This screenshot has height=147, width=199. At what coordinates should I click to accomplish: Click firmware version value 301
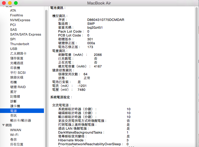pos(90,39)
